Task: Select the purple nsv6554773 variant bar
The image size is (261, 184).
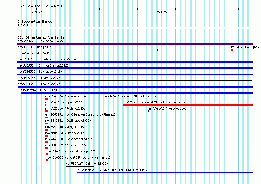Action: point(135,44)
